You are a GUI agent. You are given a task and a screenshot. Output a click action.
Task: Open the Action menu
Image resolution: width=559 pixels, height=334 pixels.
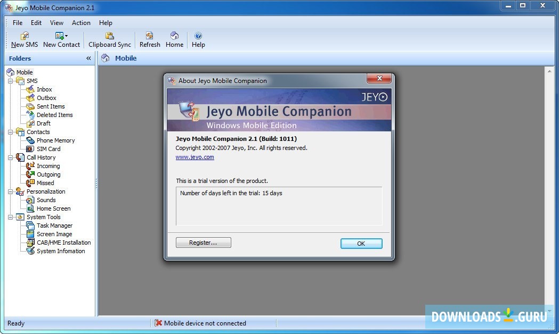point(80,23)
